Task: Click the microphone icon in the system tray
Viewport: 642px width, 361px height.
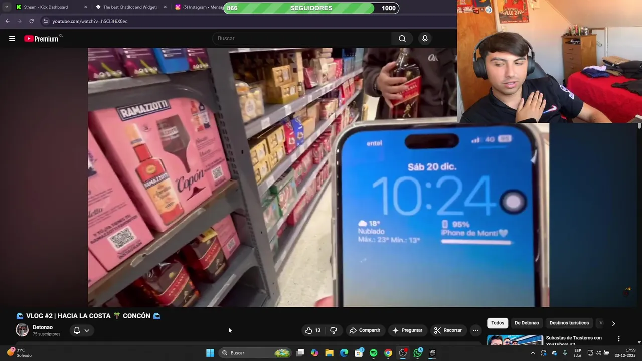Action: pyautogui.click(x=565, y=353)
